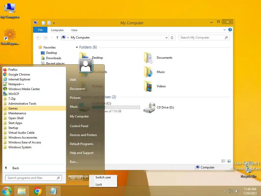Go up one level with the up arrow
Image resolution: width=261 pixels, height=196 pixels.
(x=57, y=38)
